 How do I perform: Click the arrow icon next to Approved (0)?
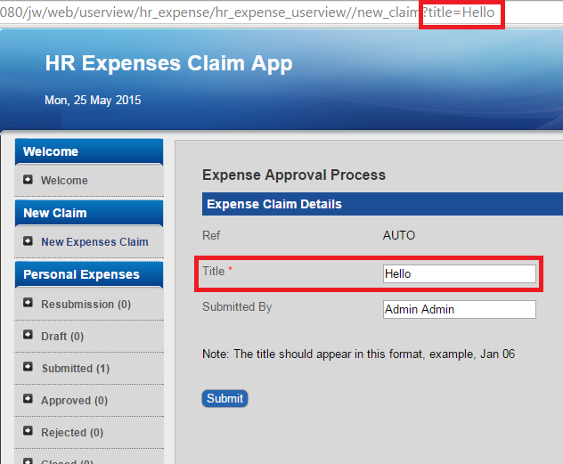coord(28,400)
